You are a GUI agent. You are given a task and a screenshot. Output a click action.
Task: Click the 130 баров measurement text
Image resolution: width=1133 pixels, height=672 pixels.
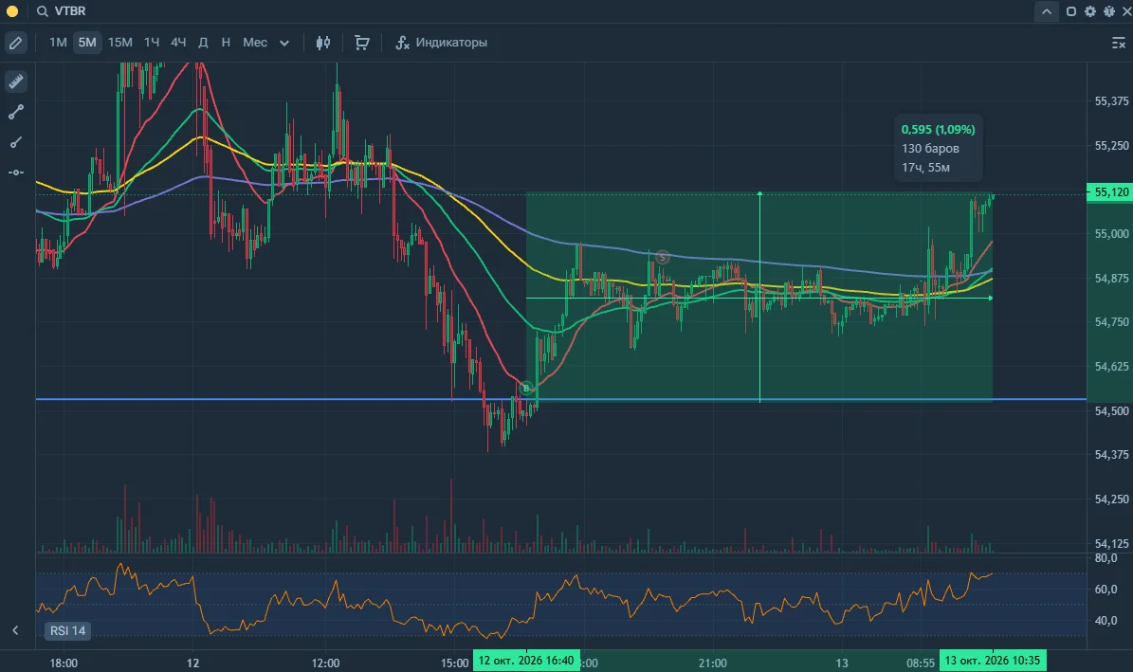930,148
